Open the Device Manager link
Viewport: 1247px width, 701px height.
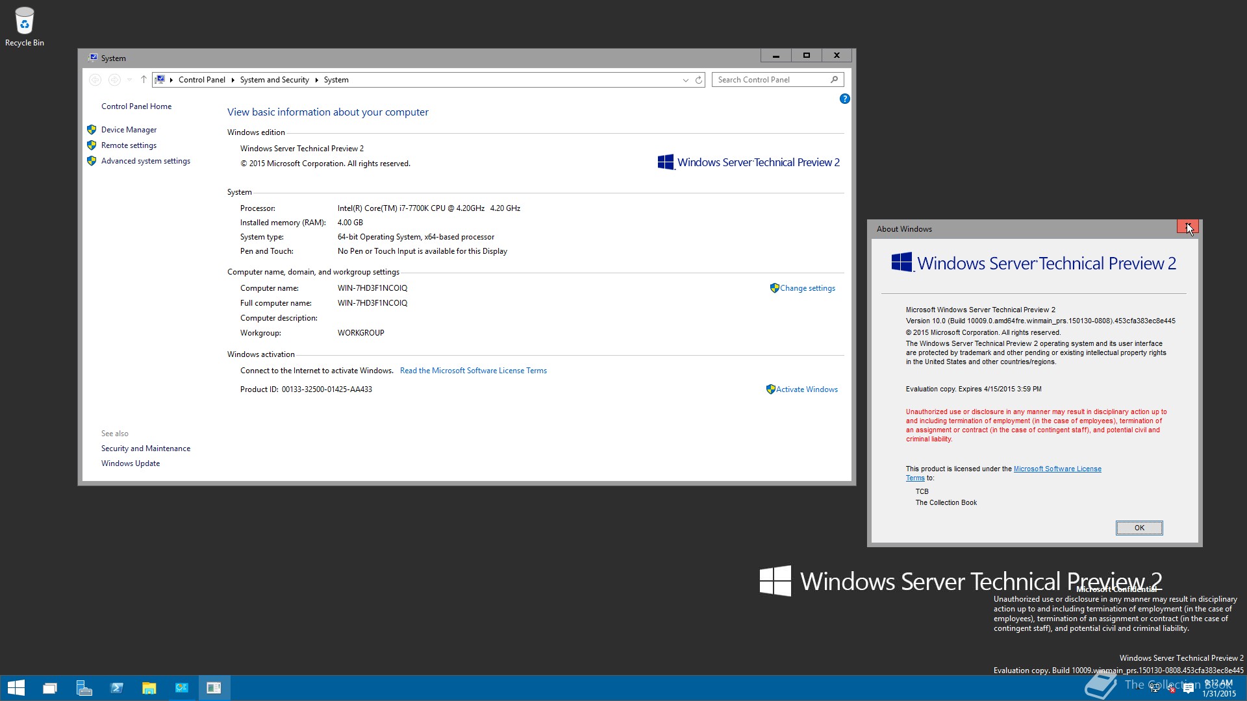[129, 130]
